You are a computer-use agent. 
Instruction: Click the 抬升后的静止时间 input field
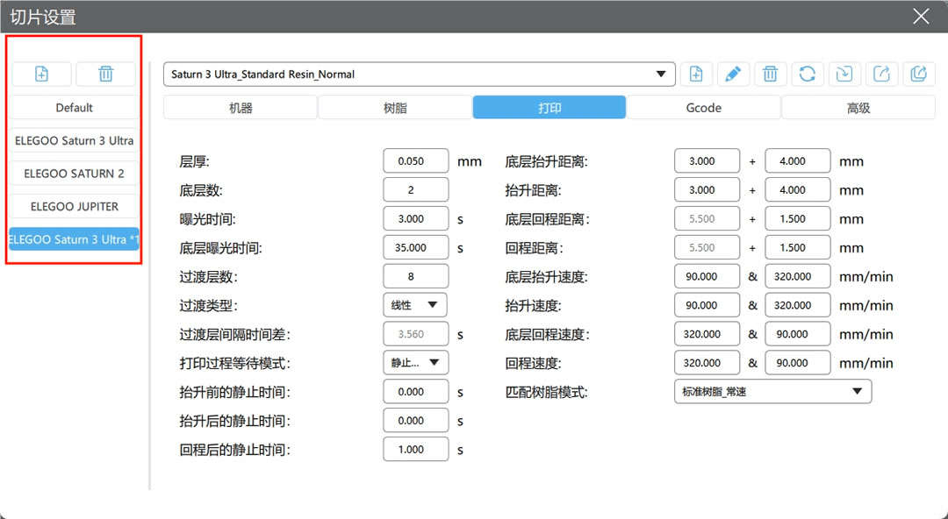click(x=416, y=421)
